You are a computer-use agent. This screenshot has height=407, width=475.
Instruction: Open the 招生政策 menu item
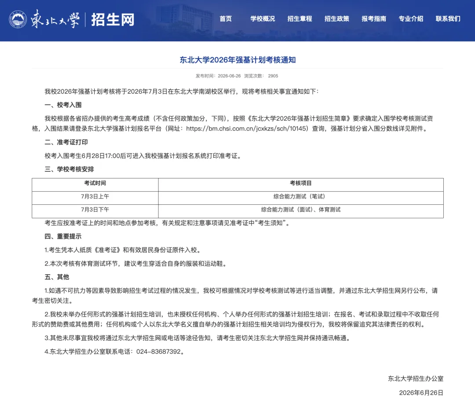pos(337,19)
